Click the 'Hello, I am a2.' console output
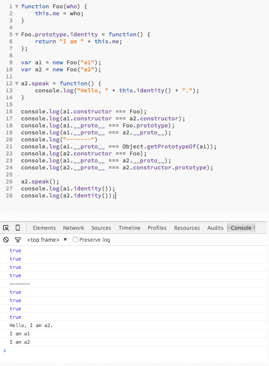 pos(31,325)
